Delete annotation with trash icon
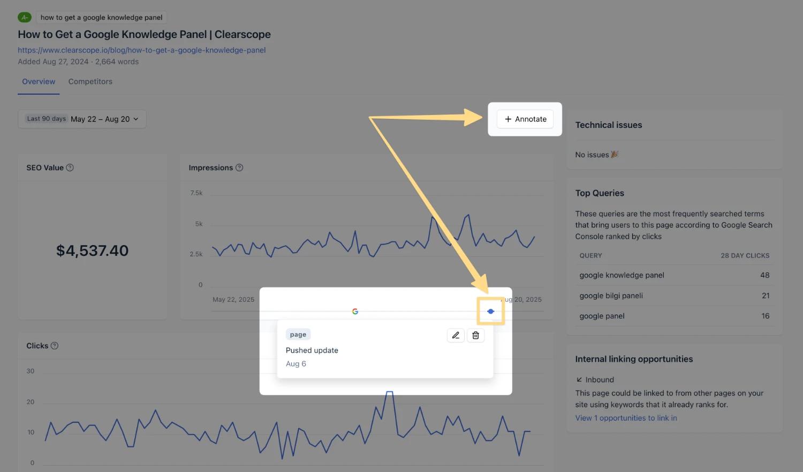 [475, 336]
